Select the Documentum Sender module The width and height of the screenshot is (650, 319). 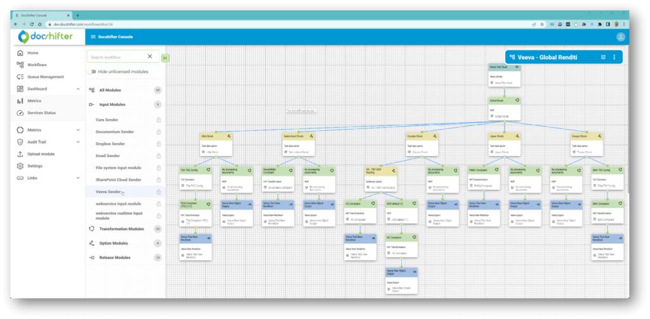pos(115,132)
